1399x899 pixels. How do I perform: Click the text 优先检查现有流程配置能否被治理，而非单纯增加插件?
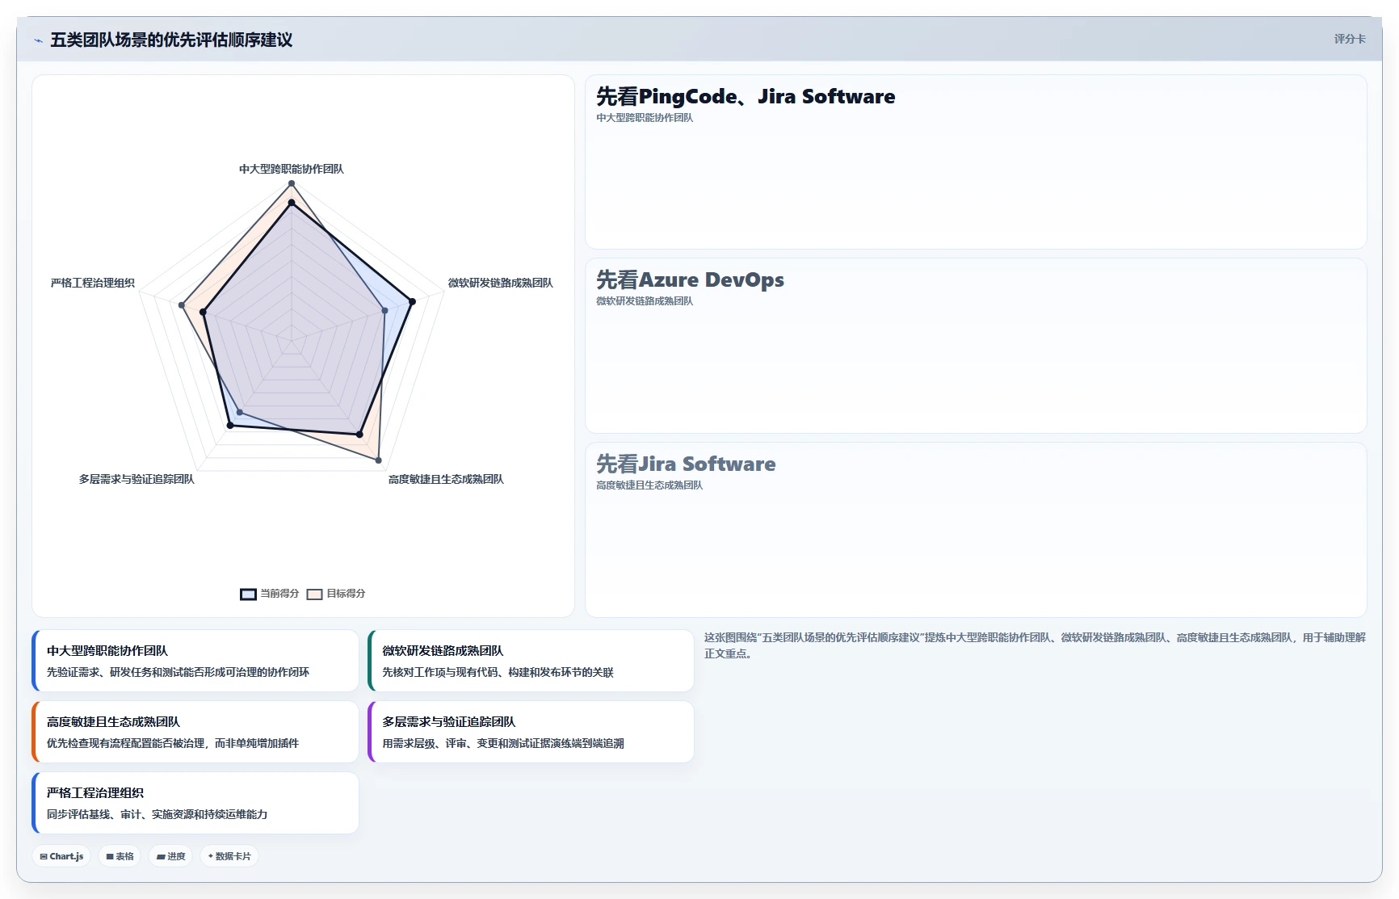point(173,743)
